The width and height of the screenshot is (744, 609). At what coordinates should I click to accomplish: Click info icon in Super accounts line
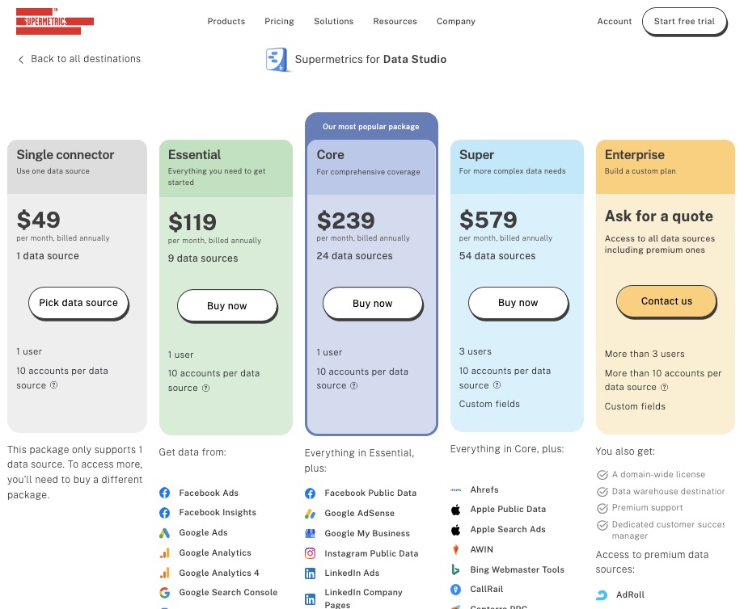[497, 384]
